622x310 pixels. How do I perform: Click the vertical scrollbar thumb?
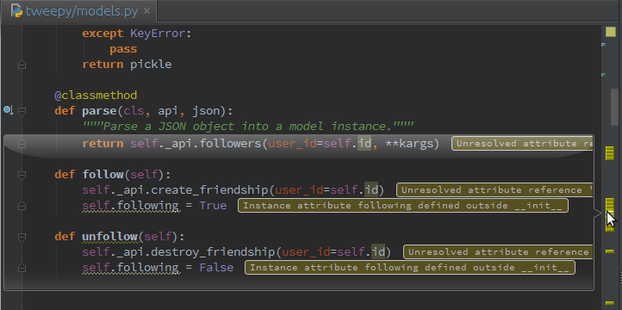(x=614, y=107)
